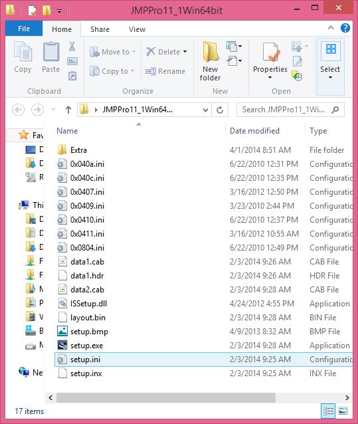Click the Edit file icon
The image size is (358, 424).
pyautogui.click(x=298, y=61)
